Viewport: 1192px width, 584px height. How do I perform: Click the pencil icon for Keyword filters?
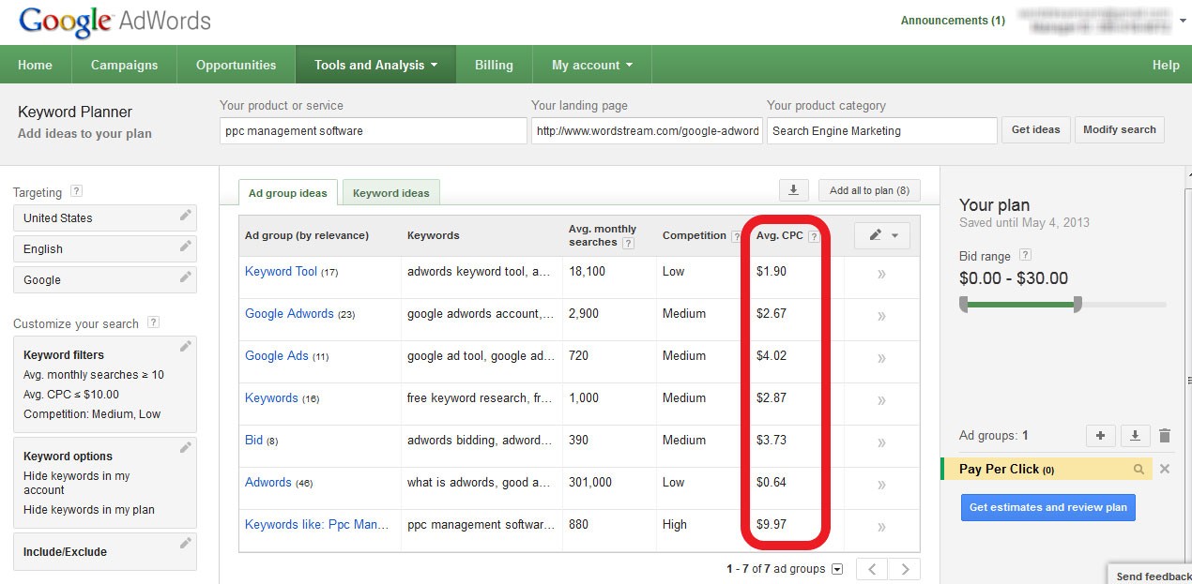tap(186, 347)
